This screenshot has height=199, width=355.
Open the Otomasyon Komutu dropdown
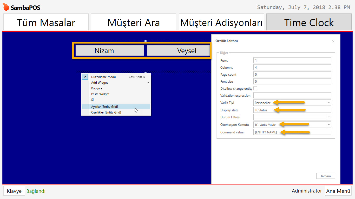pos(329,125)
